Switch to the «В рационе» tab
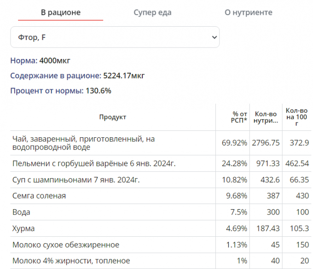The height and width of the screenshot is (269, 313). pos(61,12)
